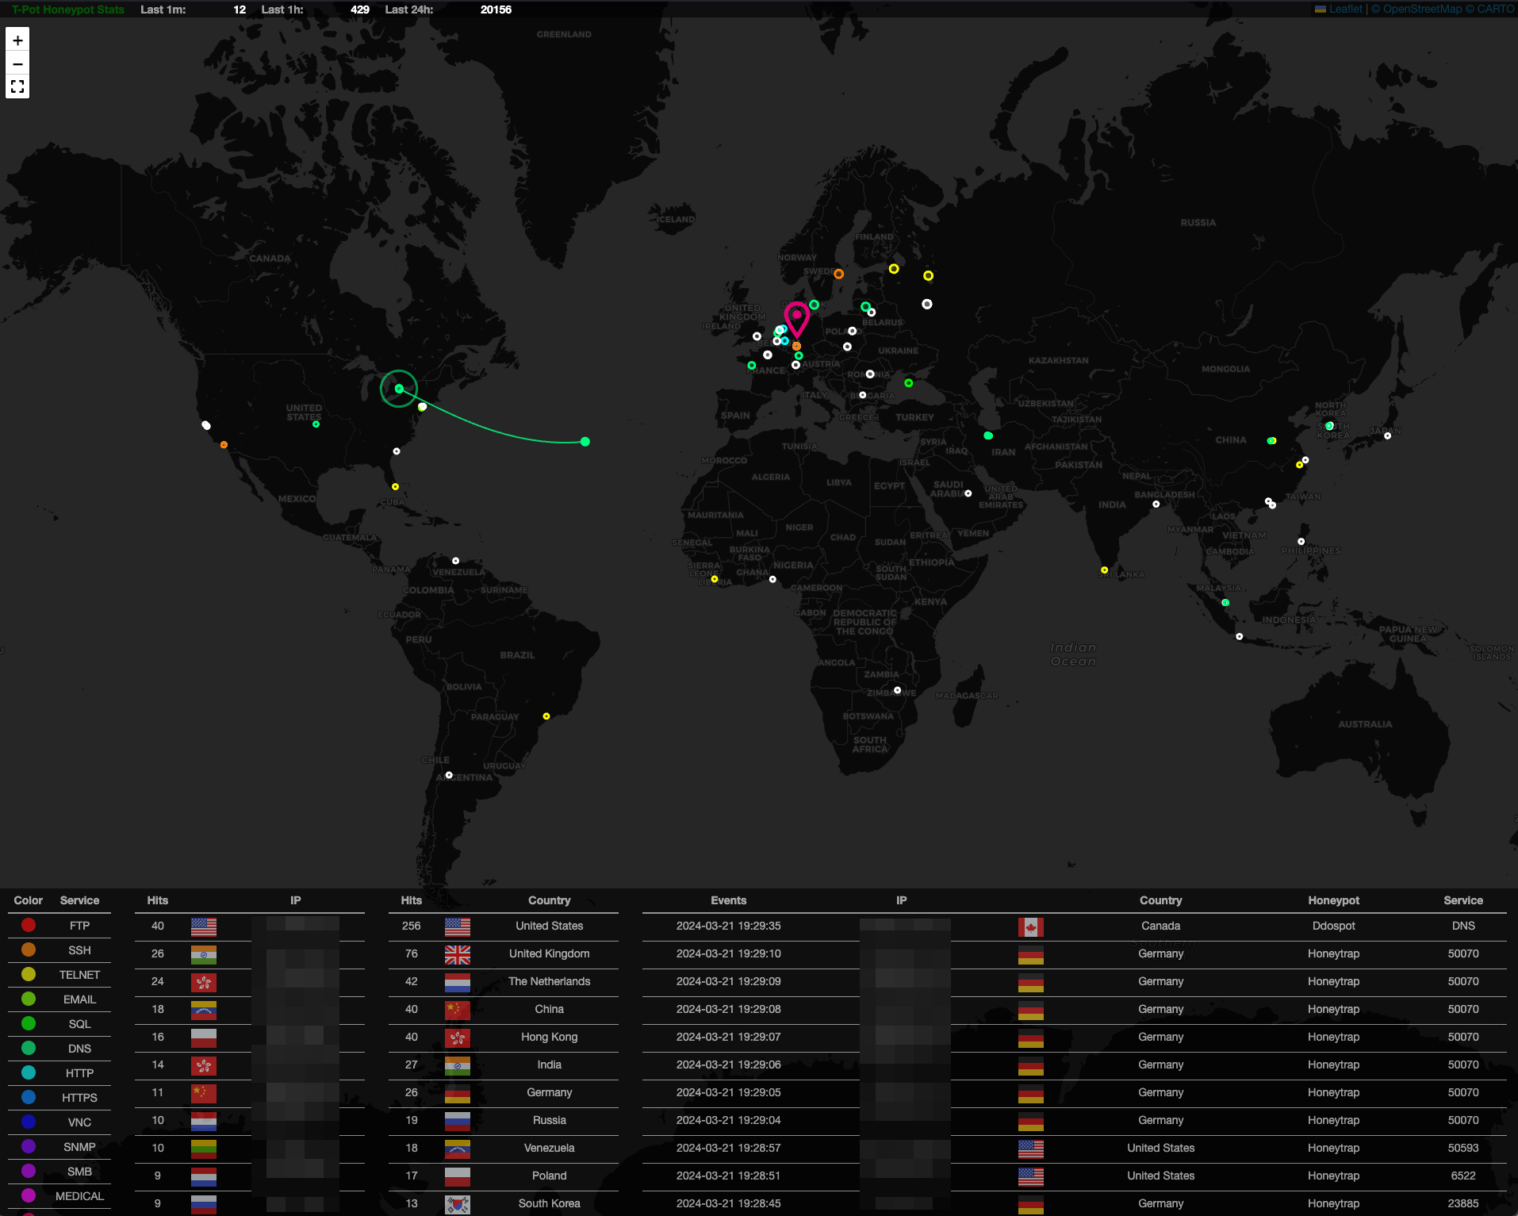The height and width of the screenshot is (1216, 1518).
Task: Click the Canada flag beside the Ddospot event
Action: pyautogui.click(x=1031, y=927)
